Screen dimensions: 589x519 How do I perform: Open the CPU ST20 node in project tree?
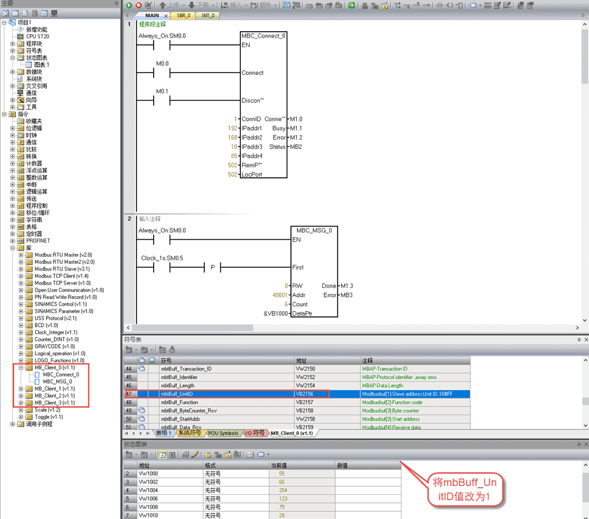[37, 37]
